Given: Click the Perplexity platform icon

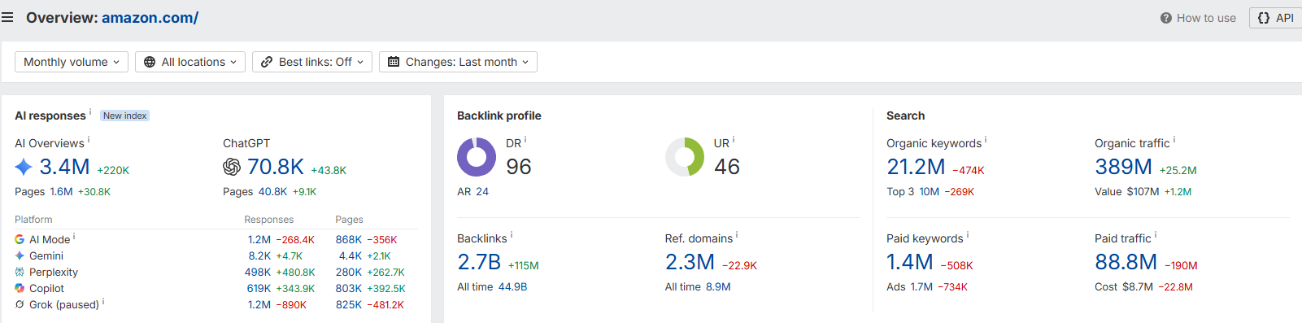Looking at the screenshot, I should (x=20, y=272).
